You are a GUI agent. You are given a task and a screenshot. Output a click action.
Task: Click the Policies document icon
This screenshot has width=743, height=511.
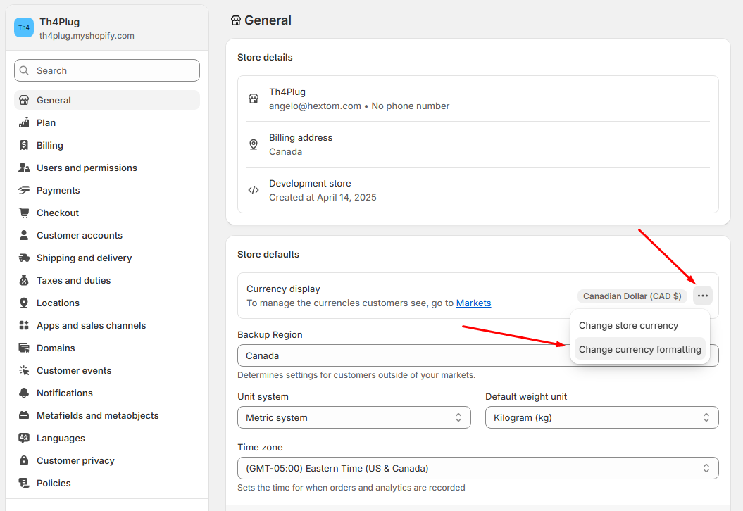(x=24, y=483)
